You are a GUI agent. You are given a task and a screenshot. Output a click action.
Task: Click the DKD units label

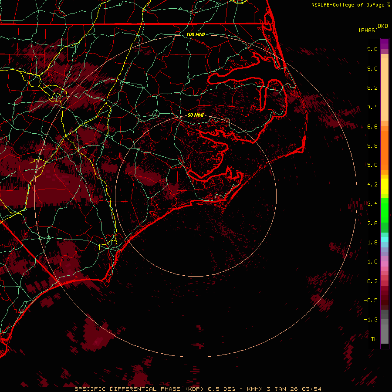click(383, 26)
